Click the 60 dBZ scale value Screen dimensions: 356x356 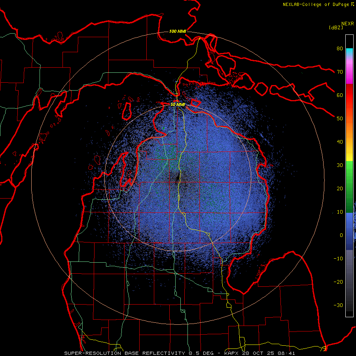[x=340, y=95]
